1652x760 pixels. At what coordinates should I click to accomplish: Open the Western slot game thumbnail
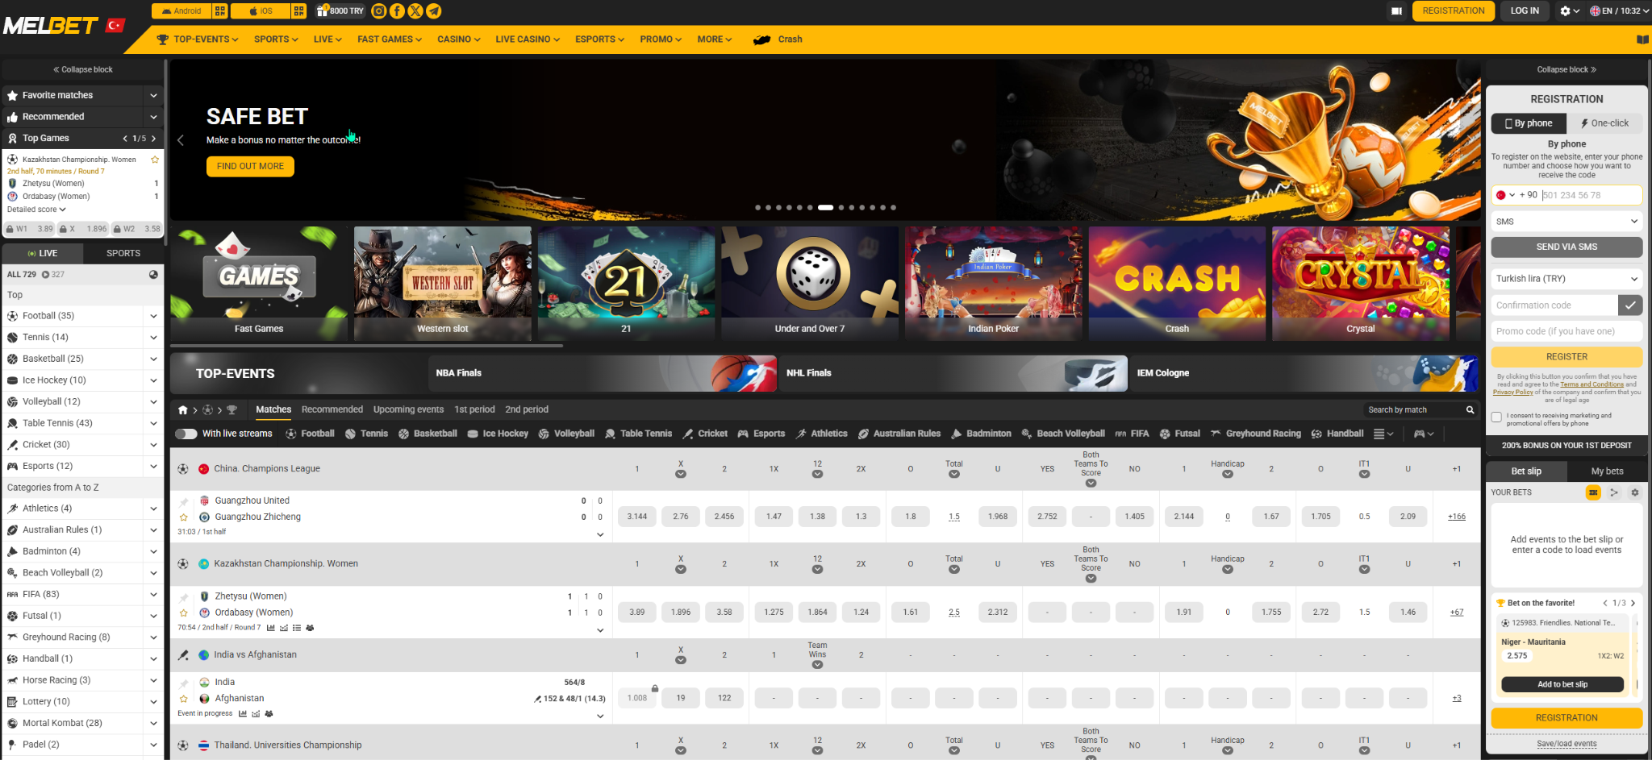pos(443,284)
